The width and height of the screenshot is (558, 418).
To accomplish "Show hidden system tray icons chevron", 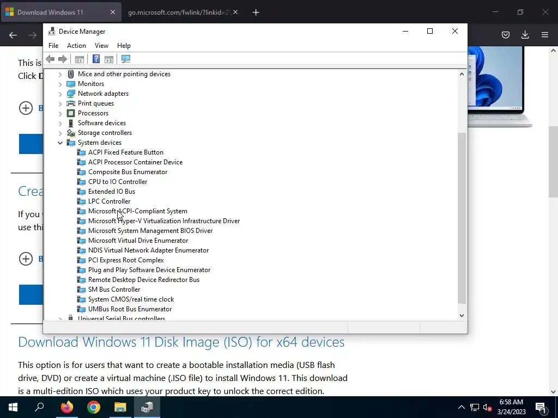I will (461, 407).
